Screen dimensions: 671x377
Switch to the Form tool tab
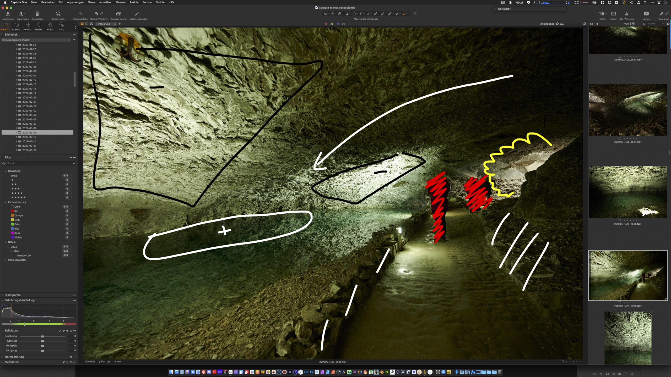click(50, 25)
